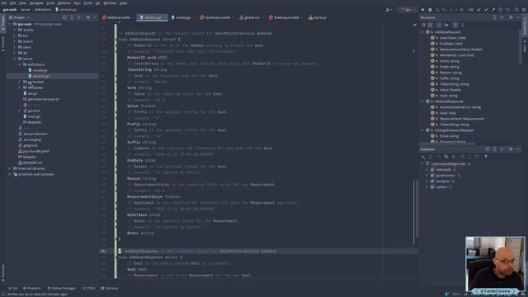Click the Git rollback arrow icon
This screenshot has height=297, width=528.
(508, 10)
